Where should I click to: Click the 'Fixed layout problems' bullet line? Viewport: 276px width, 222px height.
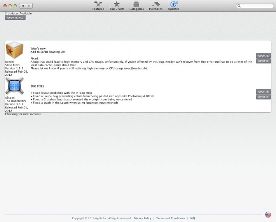[61, 93]
